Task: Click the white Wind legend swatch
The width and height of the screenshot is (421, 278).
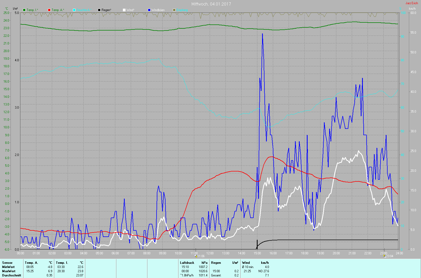Action: (124, 10)
